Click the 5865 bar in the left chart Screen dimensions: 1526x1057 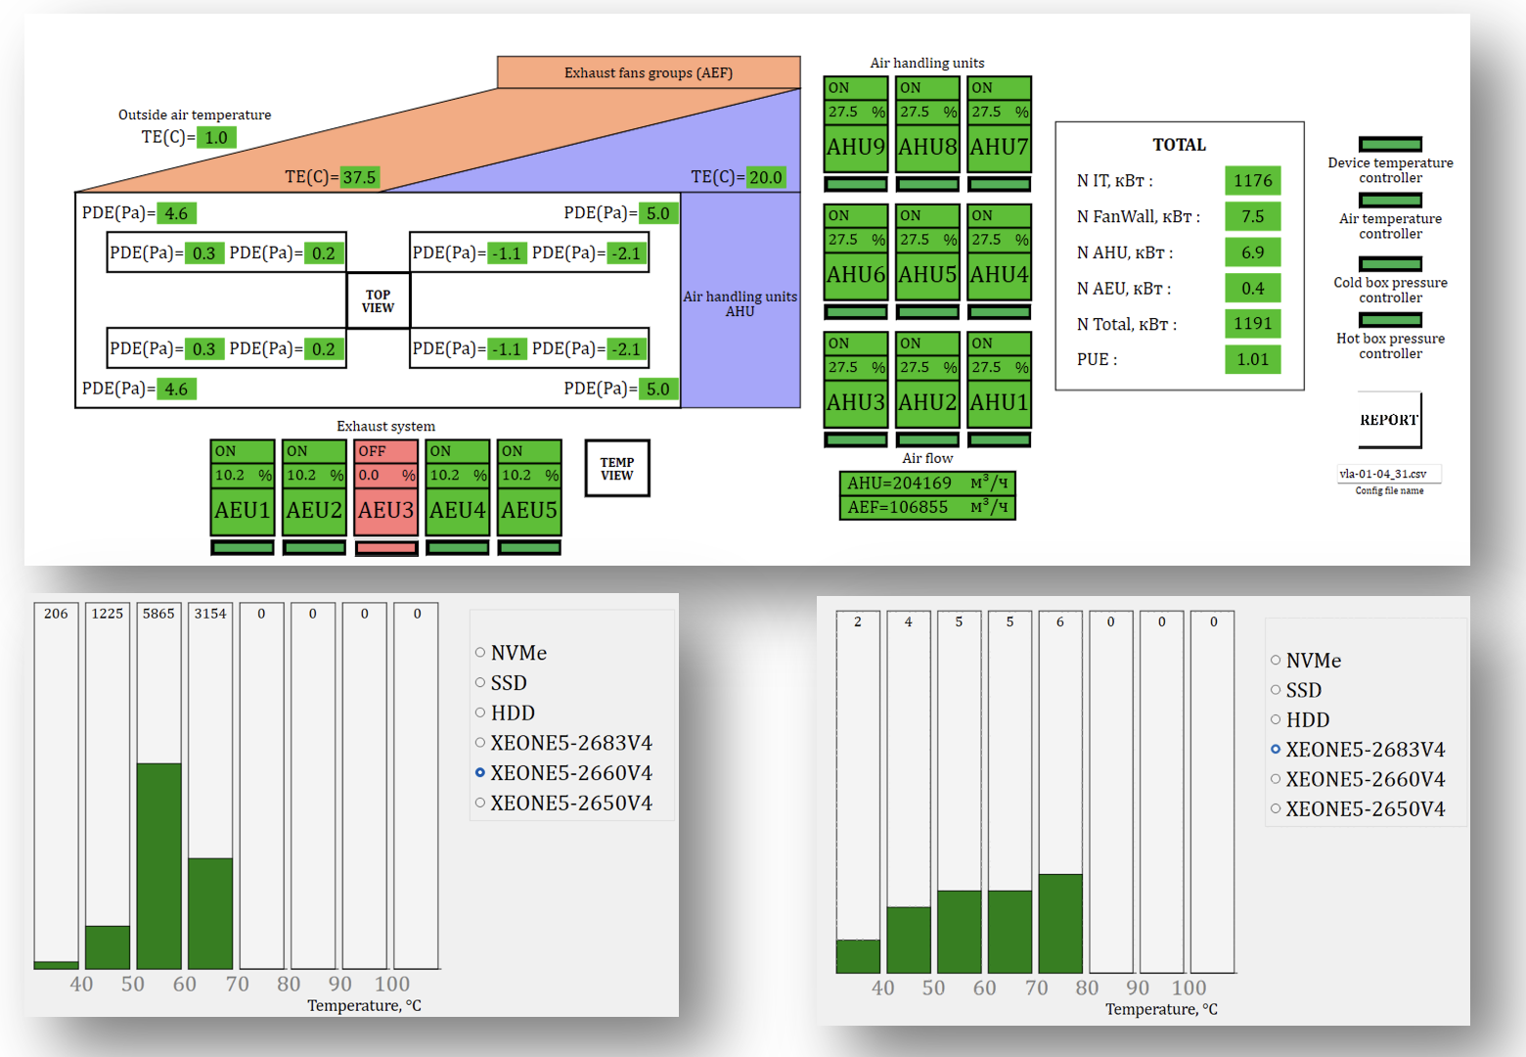[x=159, y=866]
